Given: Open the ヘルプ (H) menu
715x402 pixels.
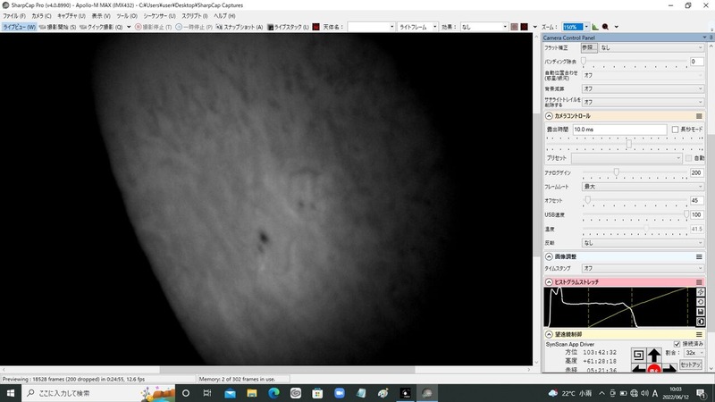Looking at the screenshot, I should tap(224, 16).
